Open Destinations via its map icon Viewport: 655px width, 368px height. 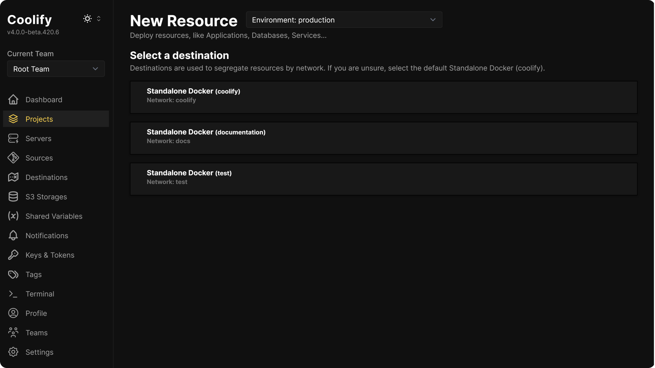pyautogui.click(x=13, y=177)
